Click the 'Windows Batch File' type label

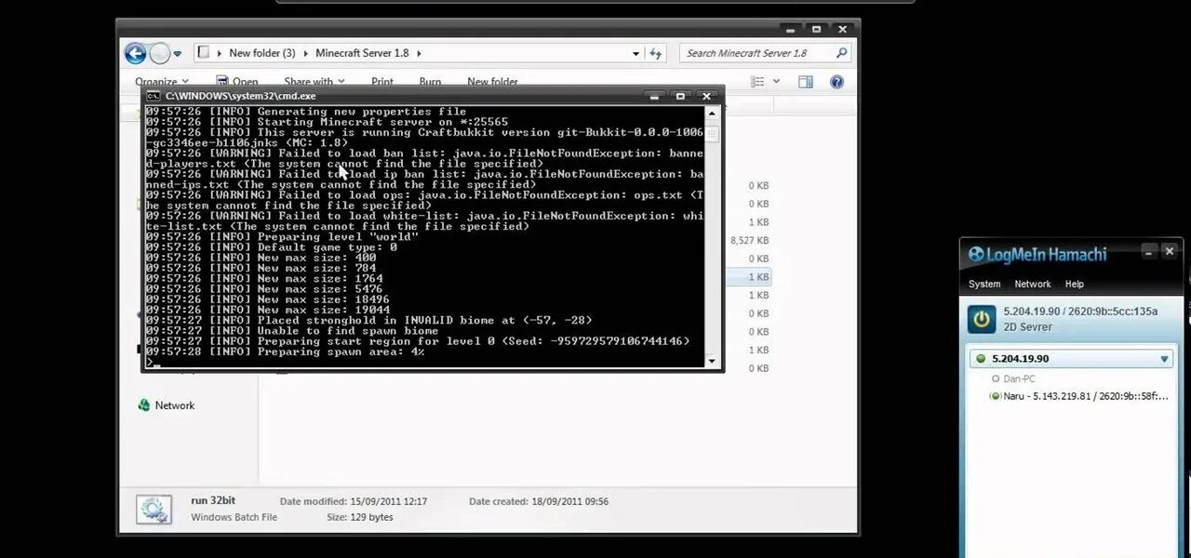pos(234,517)
